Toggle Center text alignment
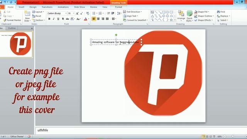Viewport: 247px width, 139px height. click(98, 19)
